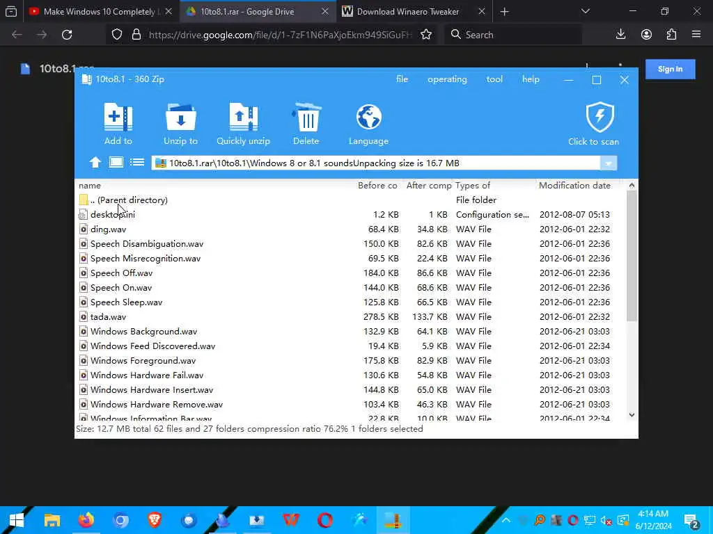Click the archive path address field

pyautogui.click(x=376, y=163)
